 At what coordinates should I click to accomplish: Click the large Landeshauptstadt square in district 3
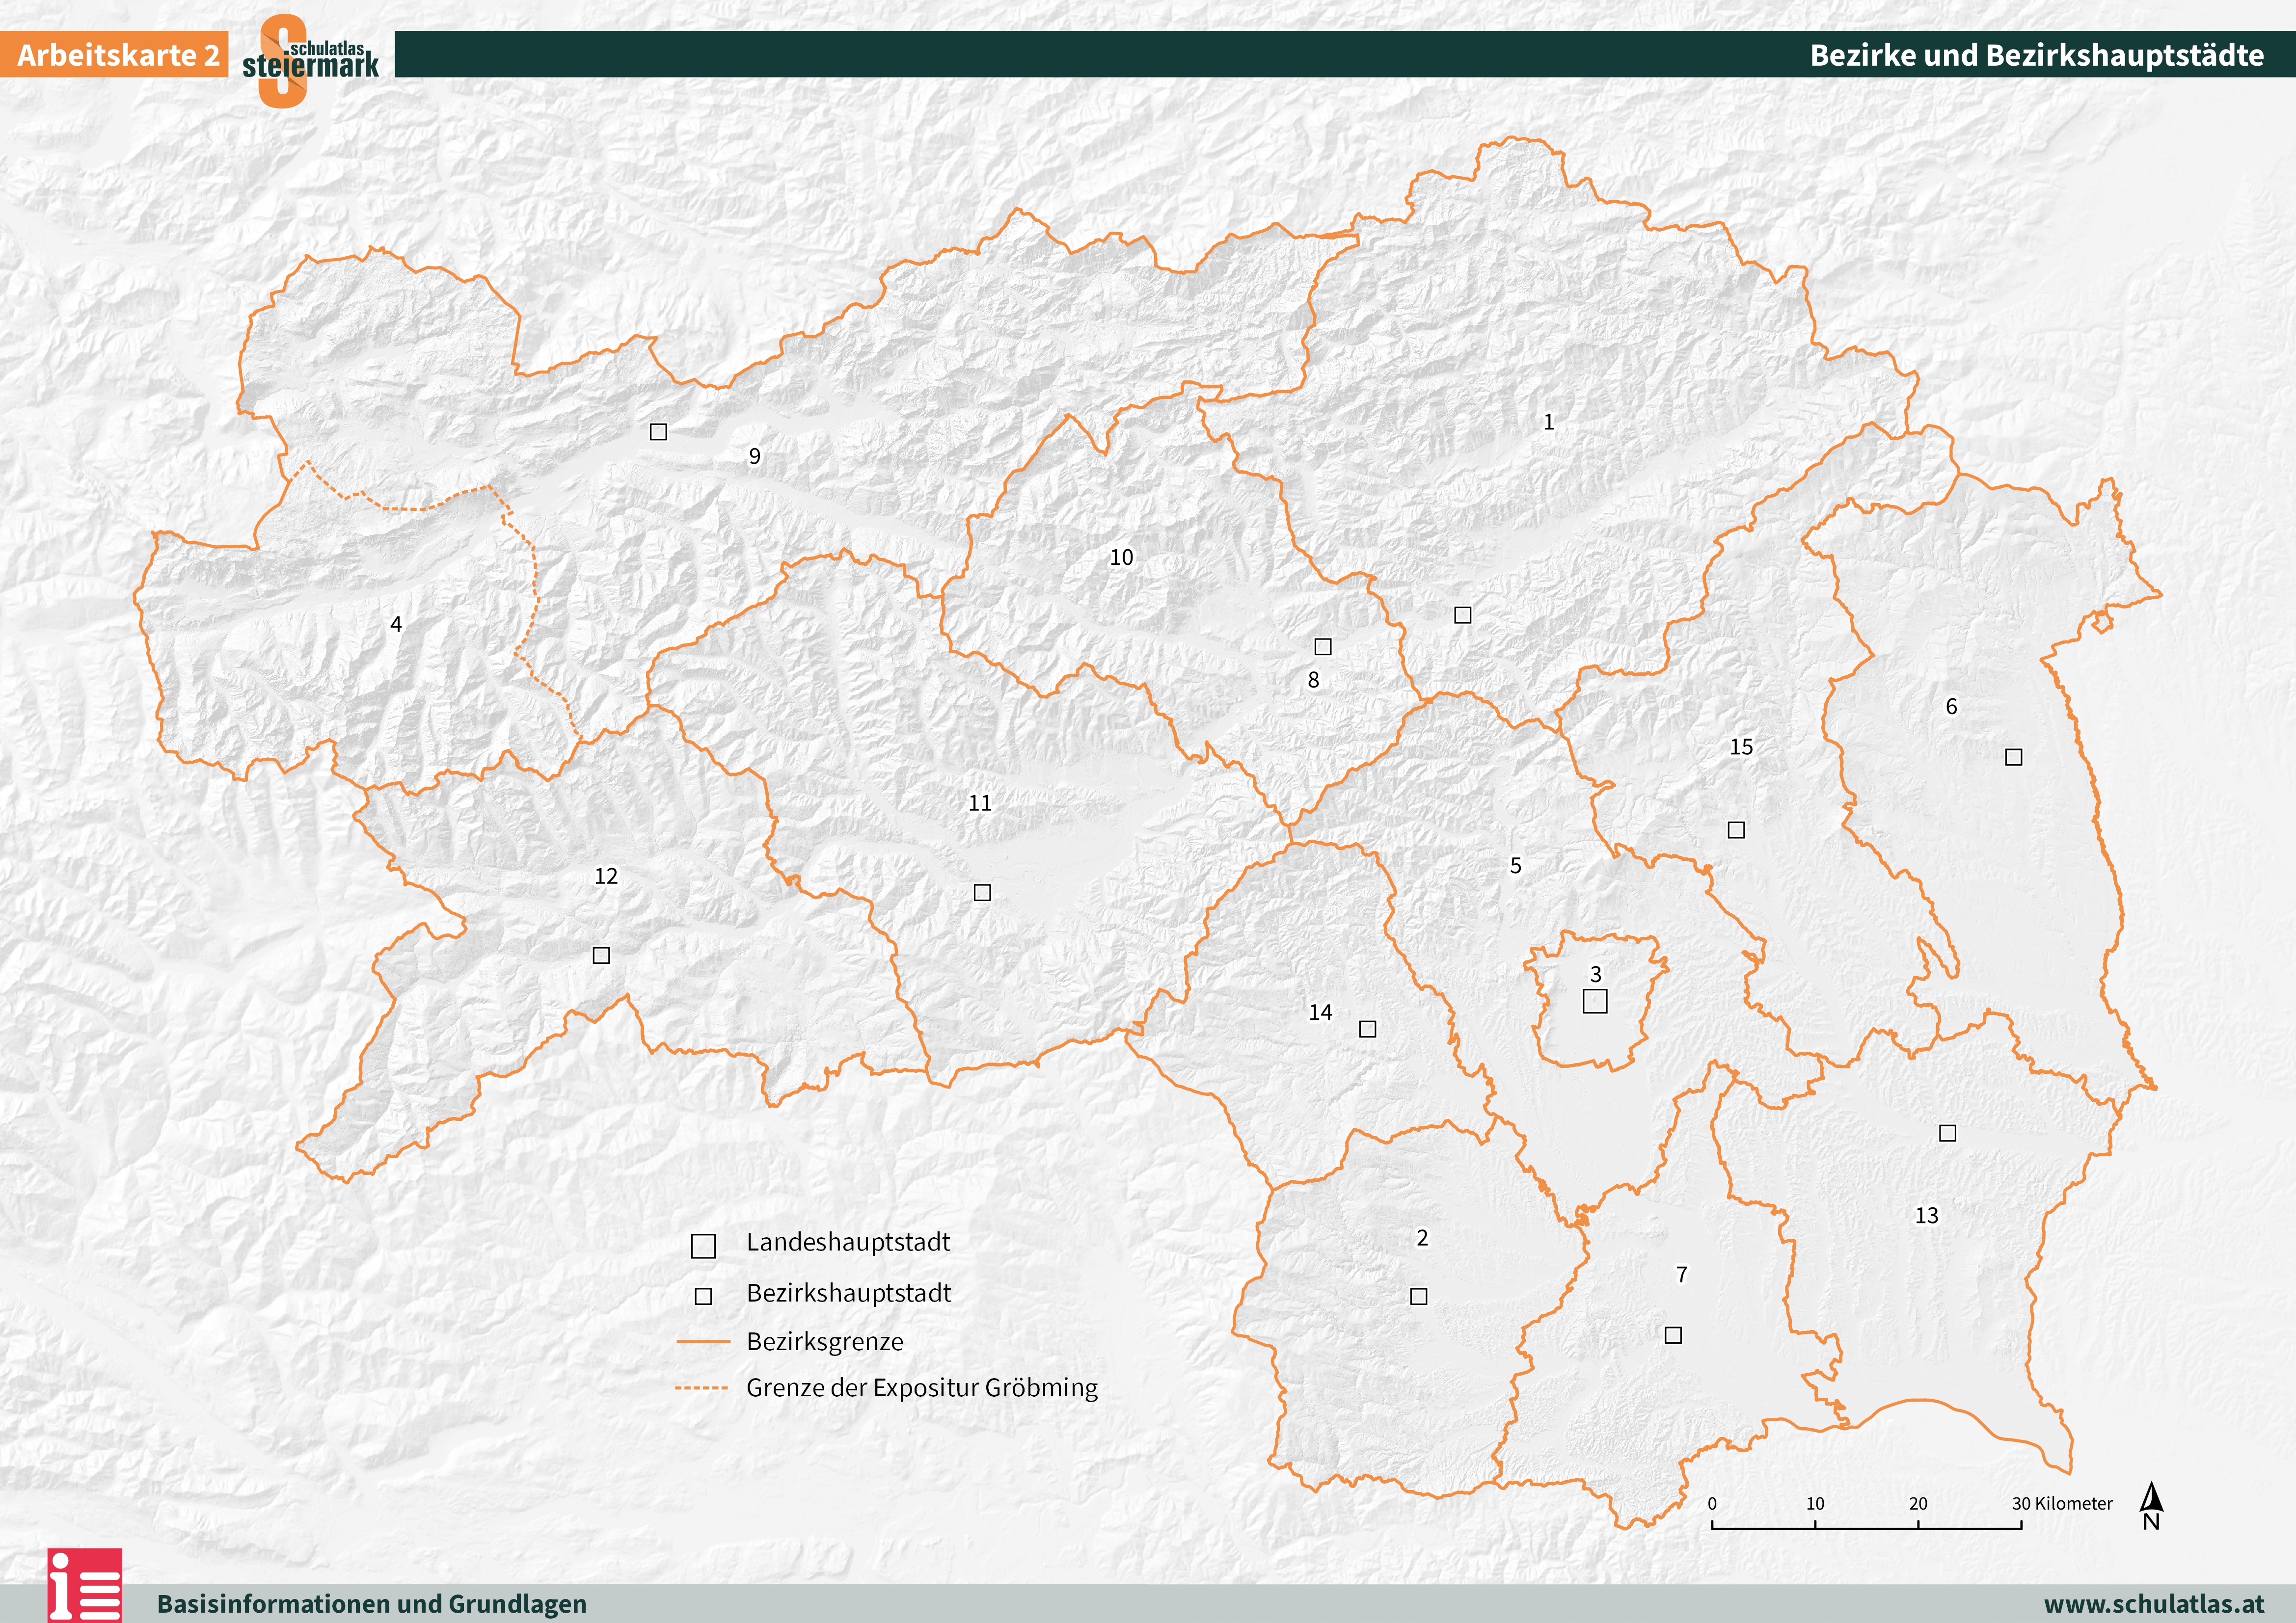pos(1595,1001)
